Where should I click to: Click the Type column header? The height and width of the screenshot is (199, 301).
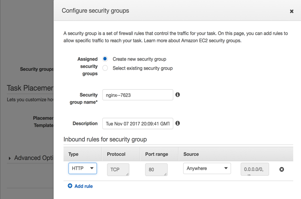[x=74, y=154]
